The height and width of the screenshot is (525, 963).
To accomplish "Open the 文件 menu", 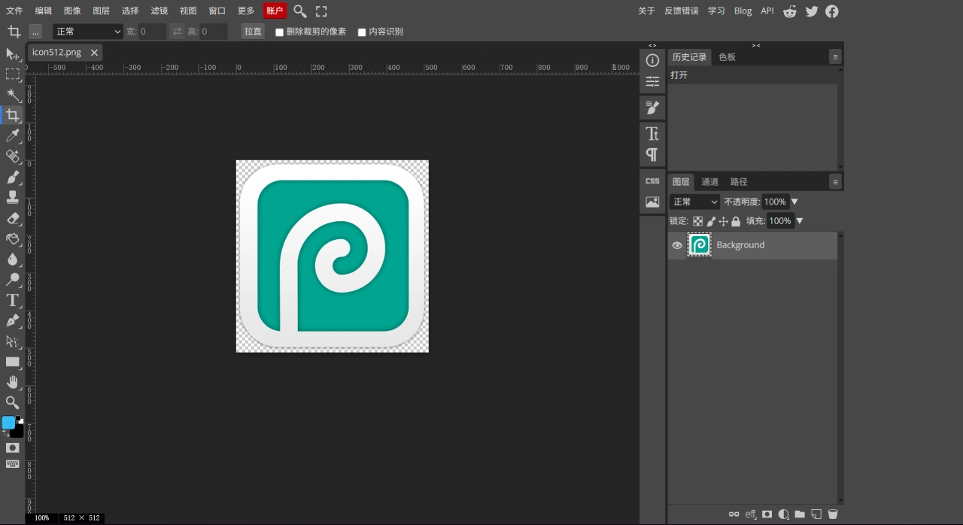I will pyautogui.click(x=14, y=11).
